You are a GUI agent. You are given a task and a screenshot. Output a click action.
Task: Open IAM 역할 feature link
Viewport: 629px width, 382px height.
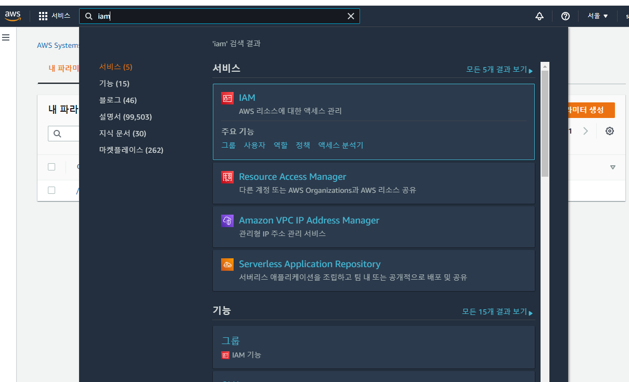280,146
